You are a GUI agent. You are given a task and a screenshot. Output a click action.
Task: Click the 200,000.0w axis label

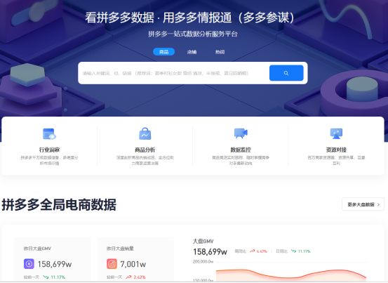203,261
